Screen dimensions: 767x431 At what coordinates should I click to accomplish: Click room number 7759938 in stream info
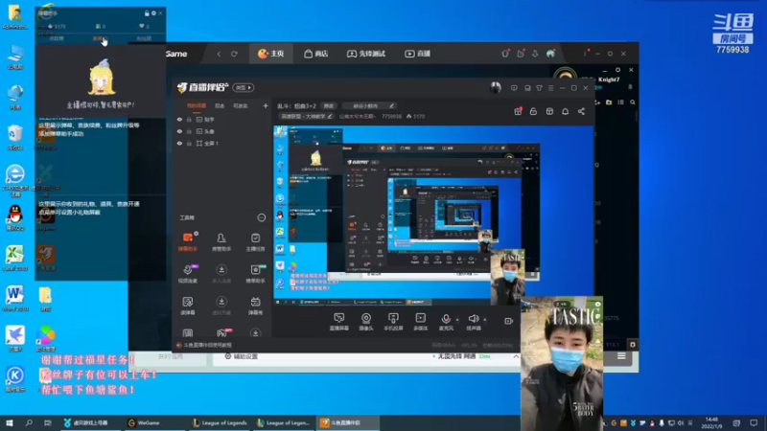coord(391,116)
